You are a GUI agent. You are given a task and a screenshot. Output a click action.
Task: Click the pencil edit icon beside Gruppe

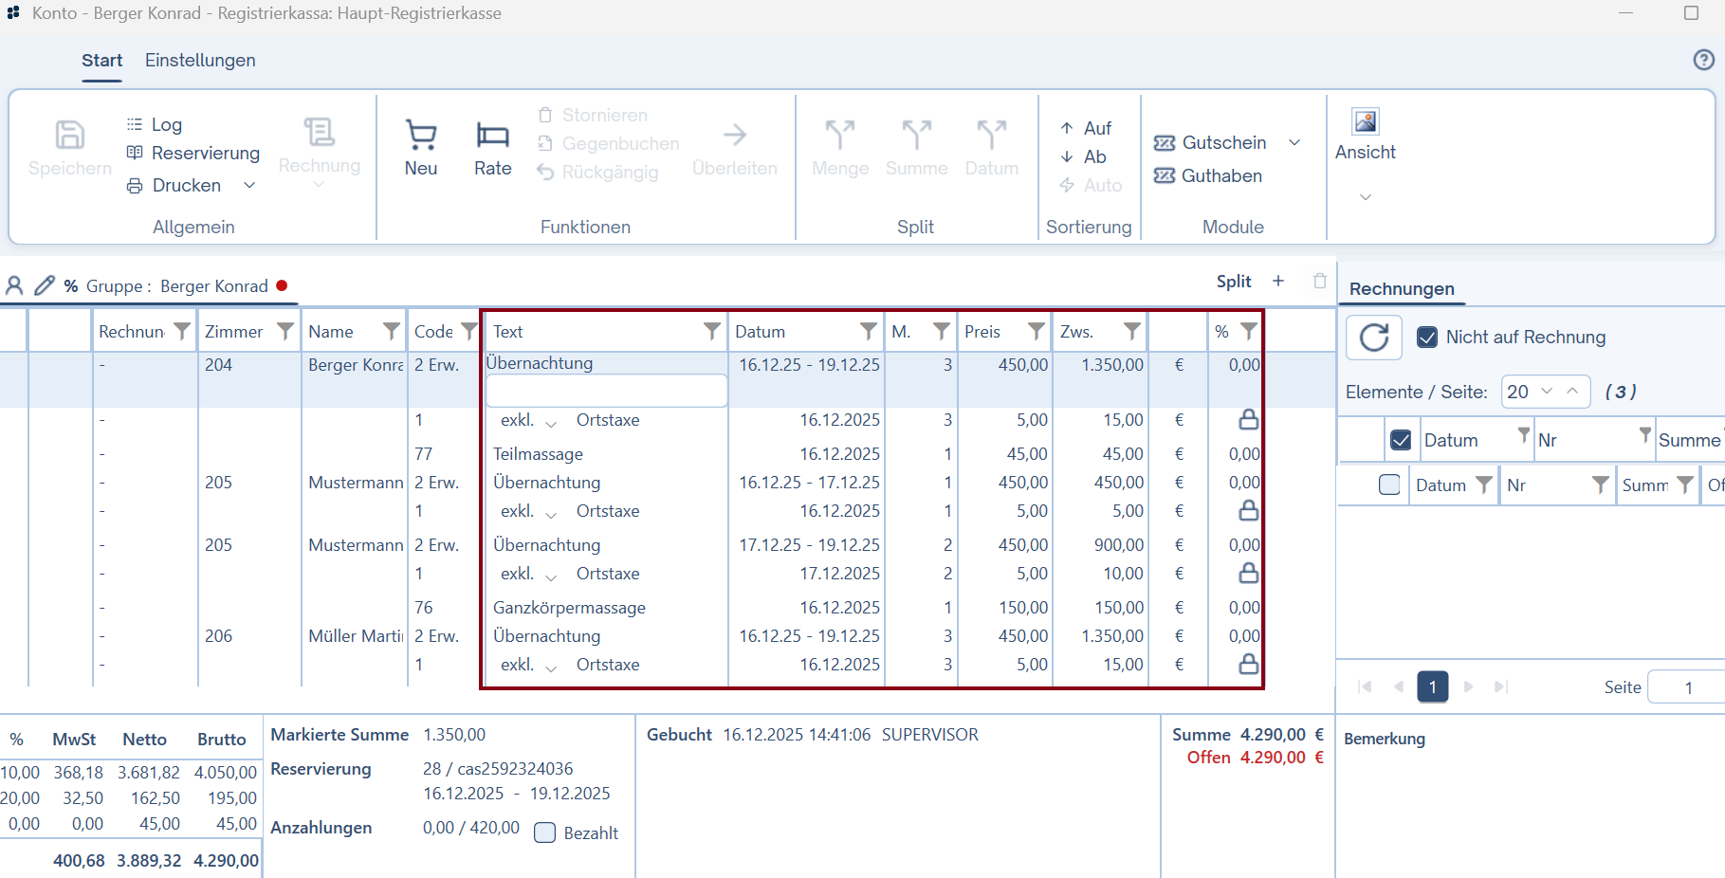(44, 285)
